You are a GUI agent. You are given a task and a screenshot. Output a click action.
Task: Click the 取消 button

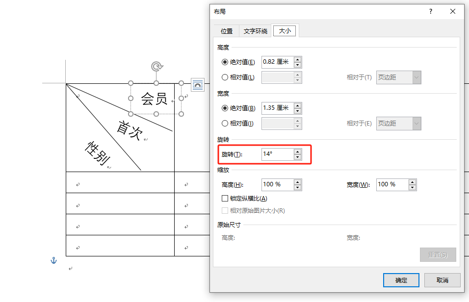tap(442, 280)
